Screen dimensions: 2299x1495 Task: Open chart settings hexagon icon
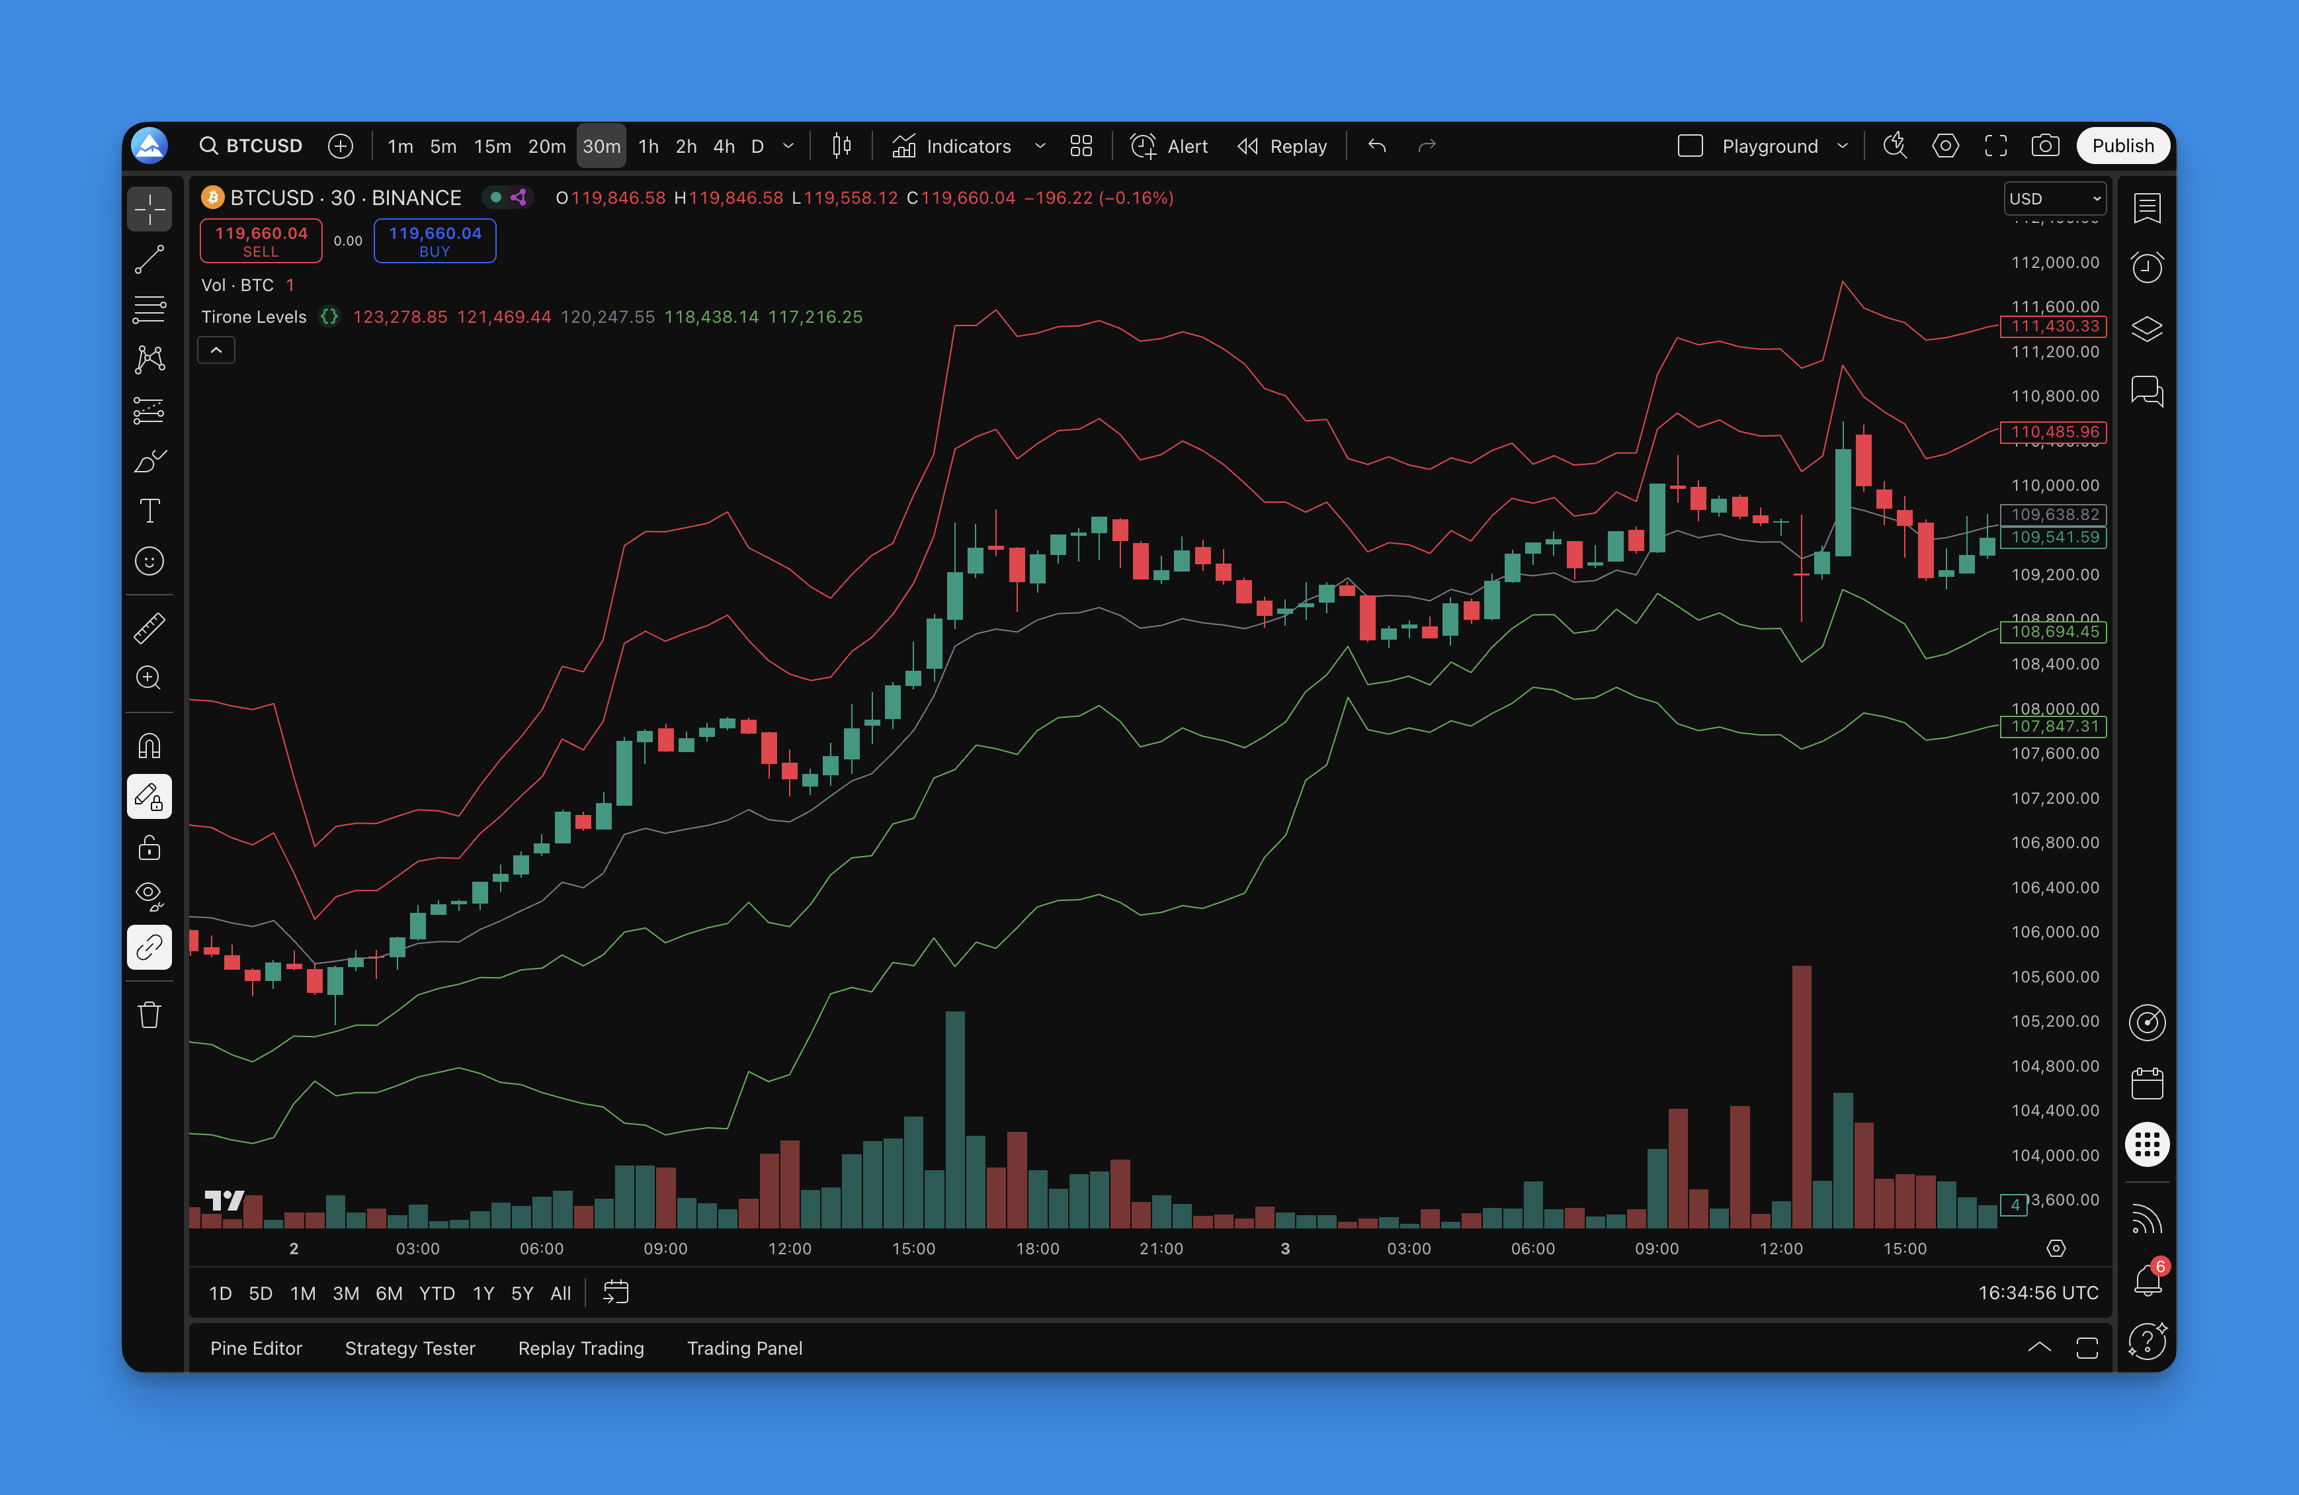pyautogui.click(x=1944, y=146)
